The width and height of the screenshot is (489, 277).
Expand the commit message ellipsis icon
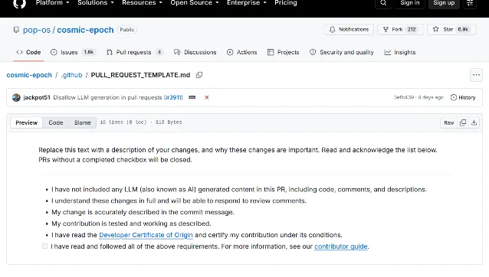(x=192, y=97)
